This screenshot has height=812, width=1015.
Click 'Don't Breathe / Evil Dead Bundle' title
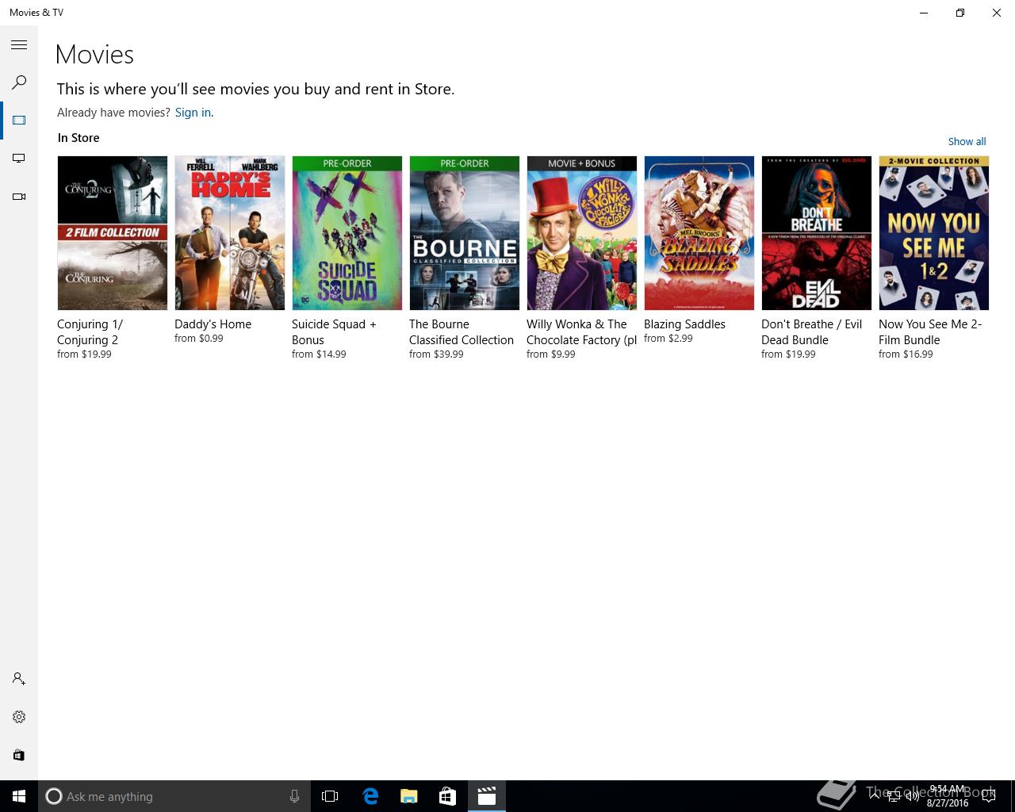click(812, 332)
